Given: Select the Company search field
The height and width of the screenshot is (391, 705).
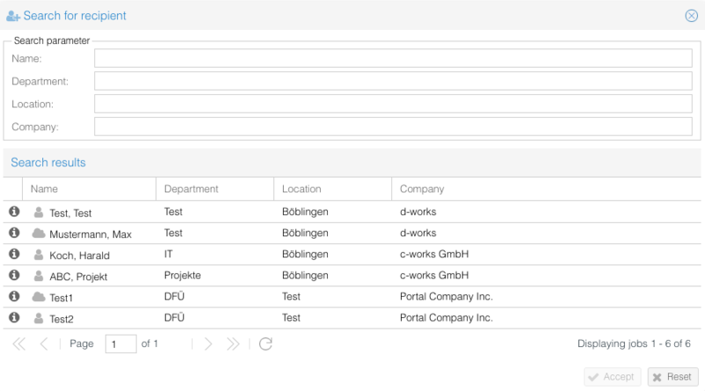Looking at the screenshot, I should click(x=393, y=127).
